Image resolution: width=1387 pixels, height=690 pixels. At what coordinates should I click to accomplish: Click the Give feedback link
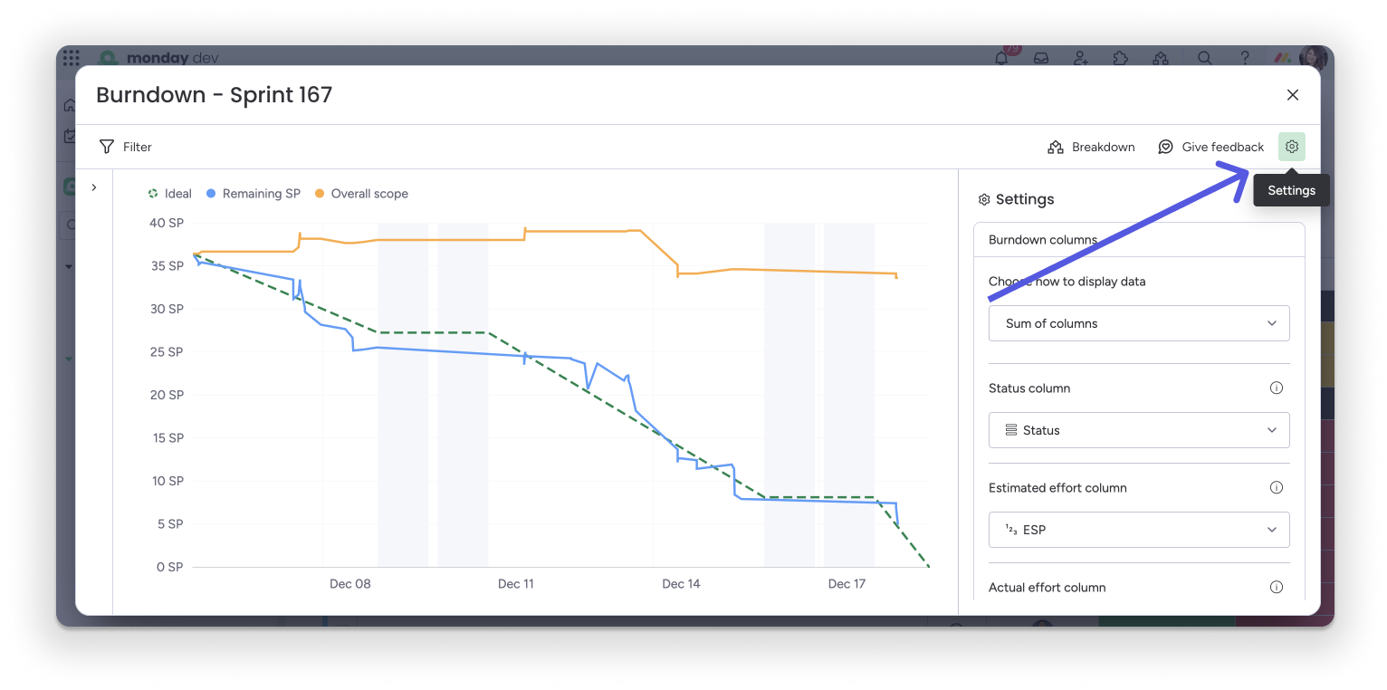pyautogui.click(x=1211, y=146)
